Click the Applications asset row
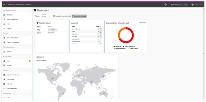206x102 pixels. 86,34
